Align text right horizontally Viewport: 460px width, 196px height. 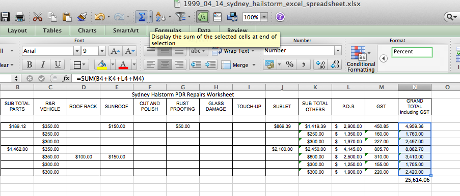[x=179, y=64]
